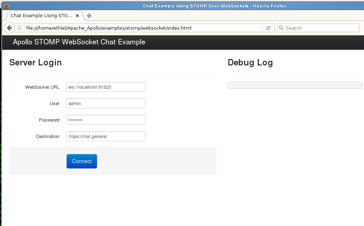
Task: Click the WebSocket URL label
Action: (42, 87)
